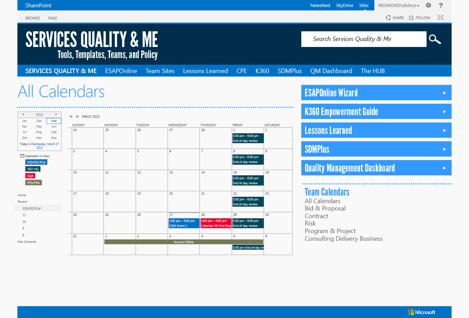
Task: Click the Microsoft logo in footer
Action: (x=421, y=312)
